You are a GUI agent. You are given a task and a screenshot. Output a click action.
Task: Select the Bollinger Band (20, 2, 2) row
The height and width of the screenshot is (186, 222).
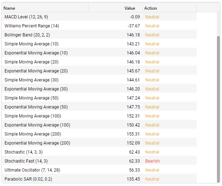point(99,35)
